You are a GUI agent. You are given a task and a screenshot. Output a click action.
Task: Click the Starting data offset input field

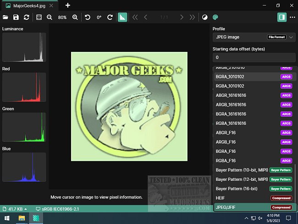coord(254,57)
